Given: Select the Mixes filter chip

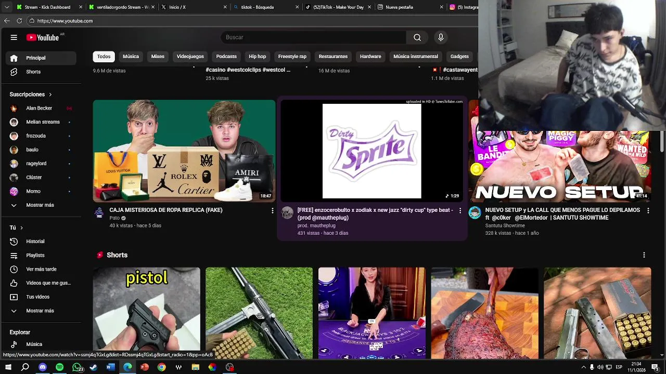Looking at the screenshot, I should click(x=158, y=56).
